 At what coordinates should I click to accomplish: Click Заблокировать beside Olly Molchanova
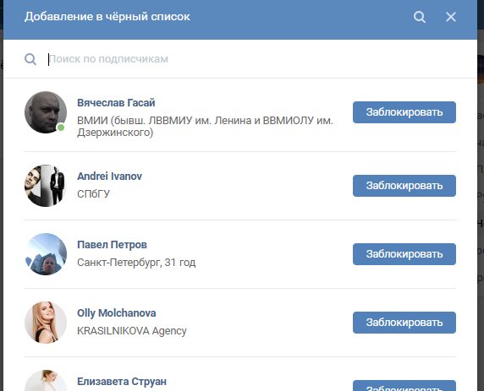pyautogui.click(x=404, y=323)
